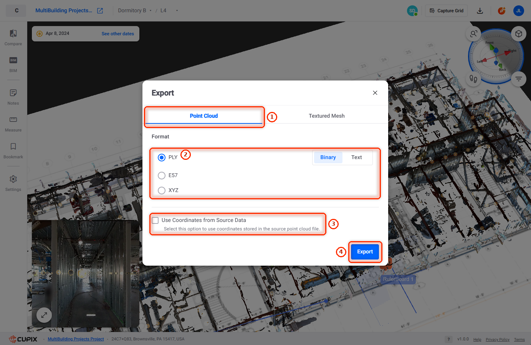Screen dimensions: 531x345
Task: Select the Measure ruler tool
Action: point(13,123)
